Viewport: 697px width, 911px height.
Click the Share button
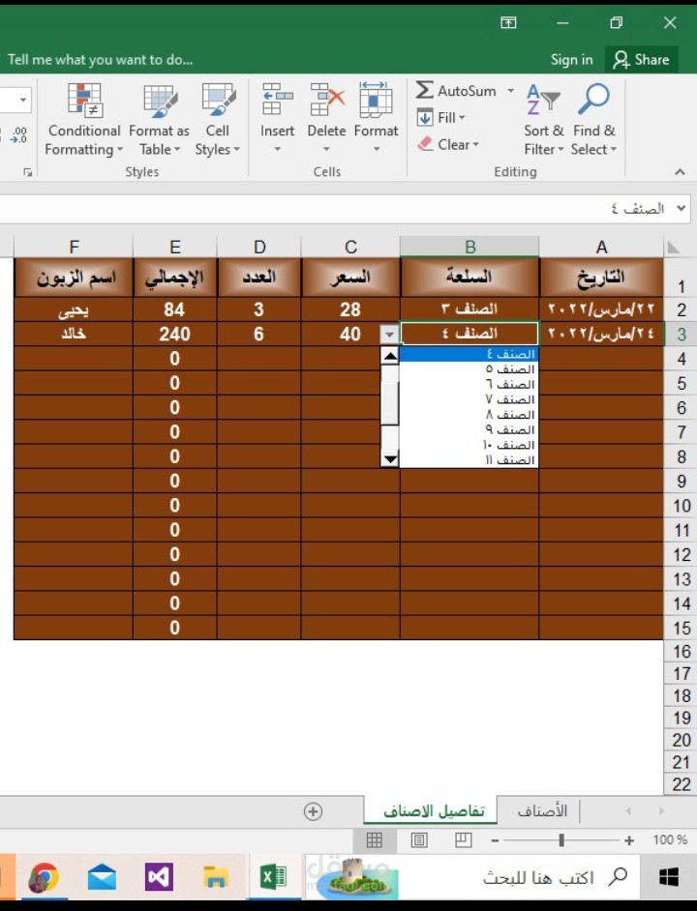pos(642,59)
